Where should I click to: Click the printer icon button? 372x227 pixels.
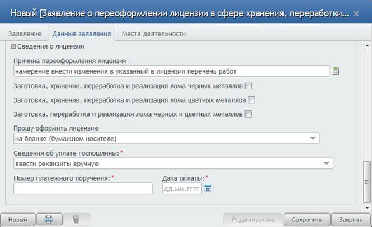coord(49,219)
